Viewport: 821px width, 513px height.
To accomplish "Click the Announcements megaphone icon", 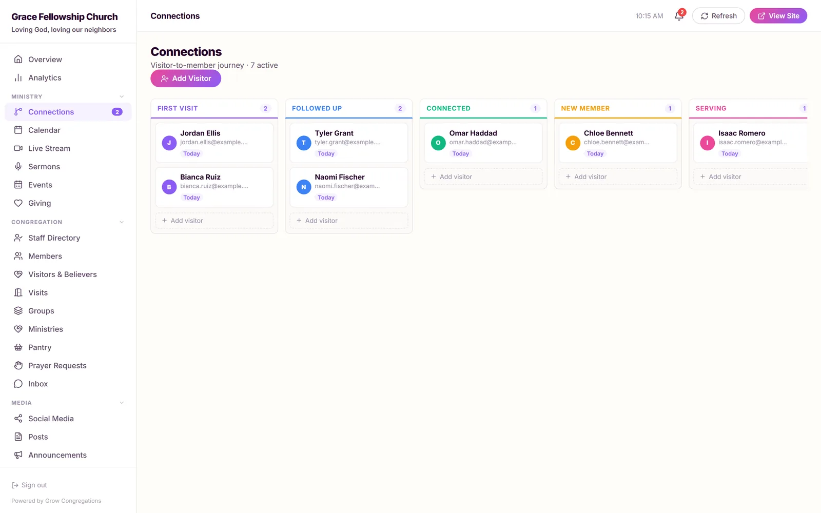I will [18, 455].
